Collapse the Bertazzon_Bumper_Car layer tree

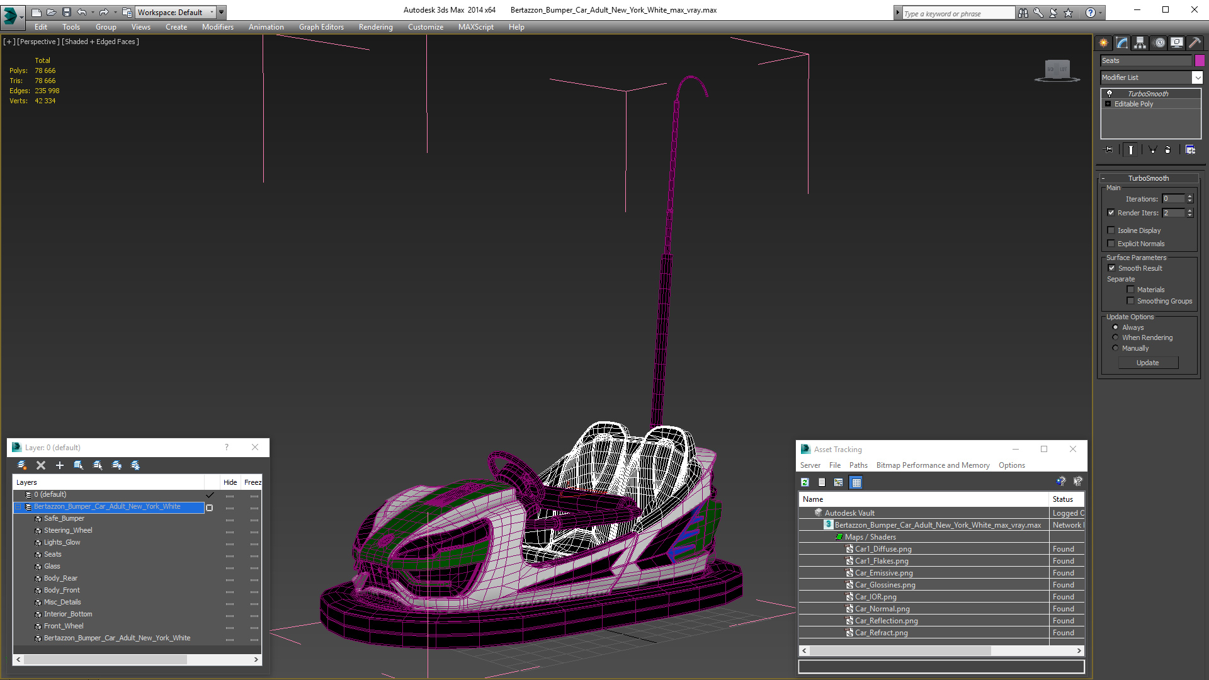click(18, 507)
